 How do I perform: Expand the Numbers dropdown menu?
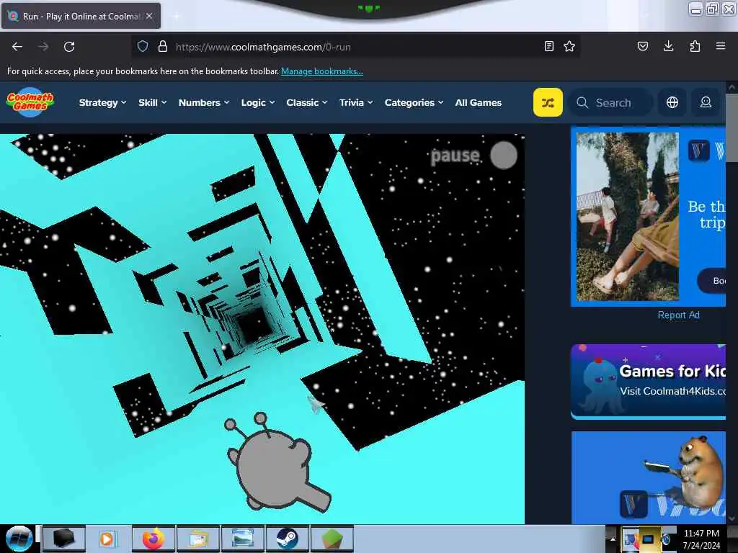(204, 102)
